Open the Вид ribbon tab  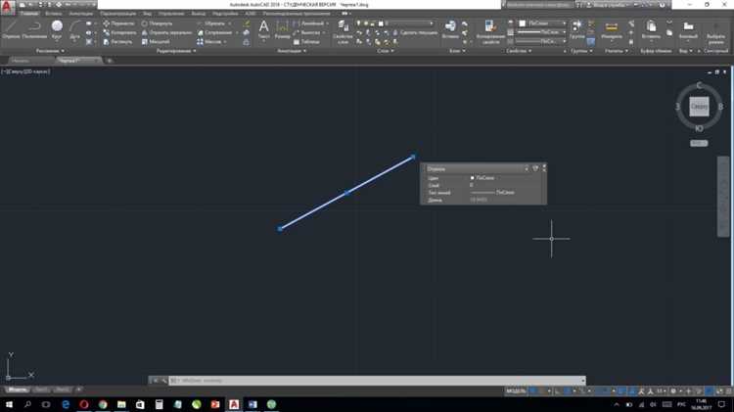pyautogui.click(x=147, y=14)
